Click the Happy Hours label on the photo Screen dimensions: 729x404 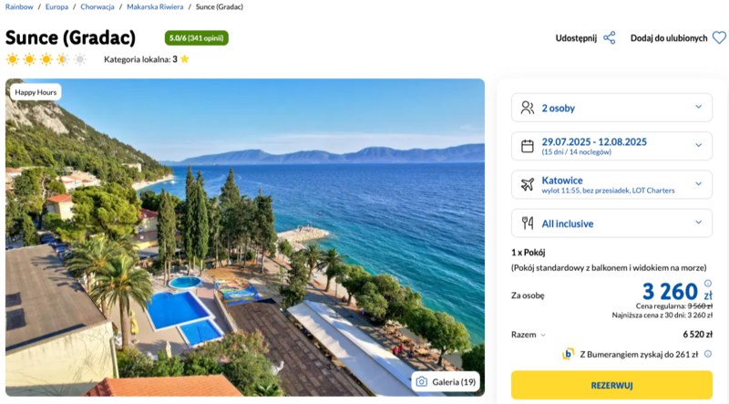(x=36, y=92)
